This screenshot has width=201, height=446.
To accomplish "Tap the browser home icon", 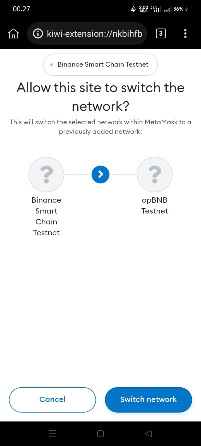I will coord(13,34).
